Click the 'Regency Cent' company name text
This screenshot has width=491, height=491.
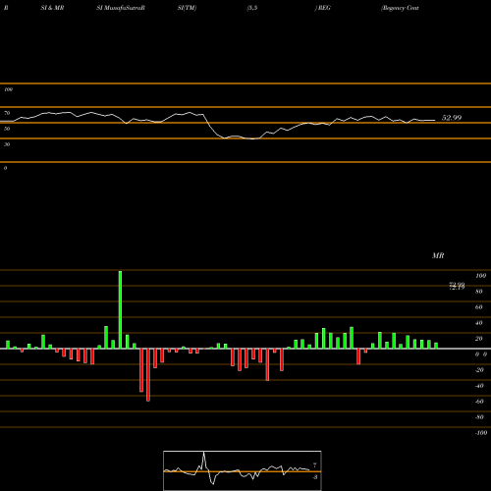pyautogui.click(x=400, y=8)
